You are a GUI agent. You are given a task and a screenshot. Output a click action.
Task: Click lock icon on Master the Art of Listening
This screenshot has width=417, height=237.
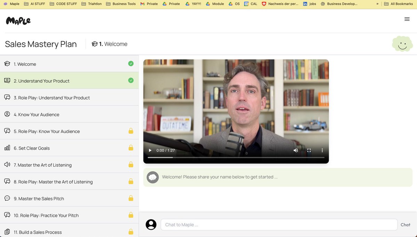[x=131, y=164]
